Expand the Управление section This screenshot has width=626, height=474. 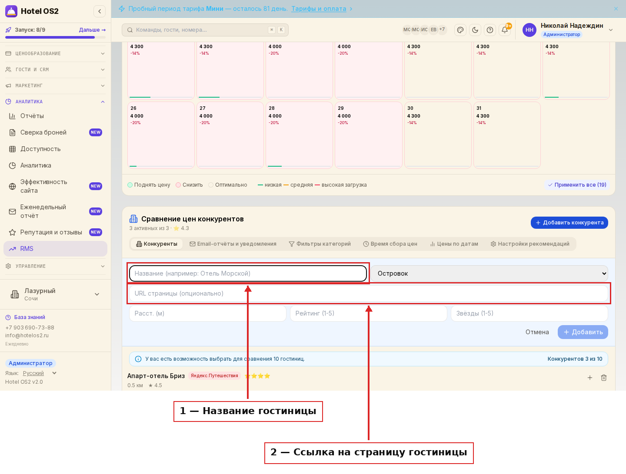[55, 266]
